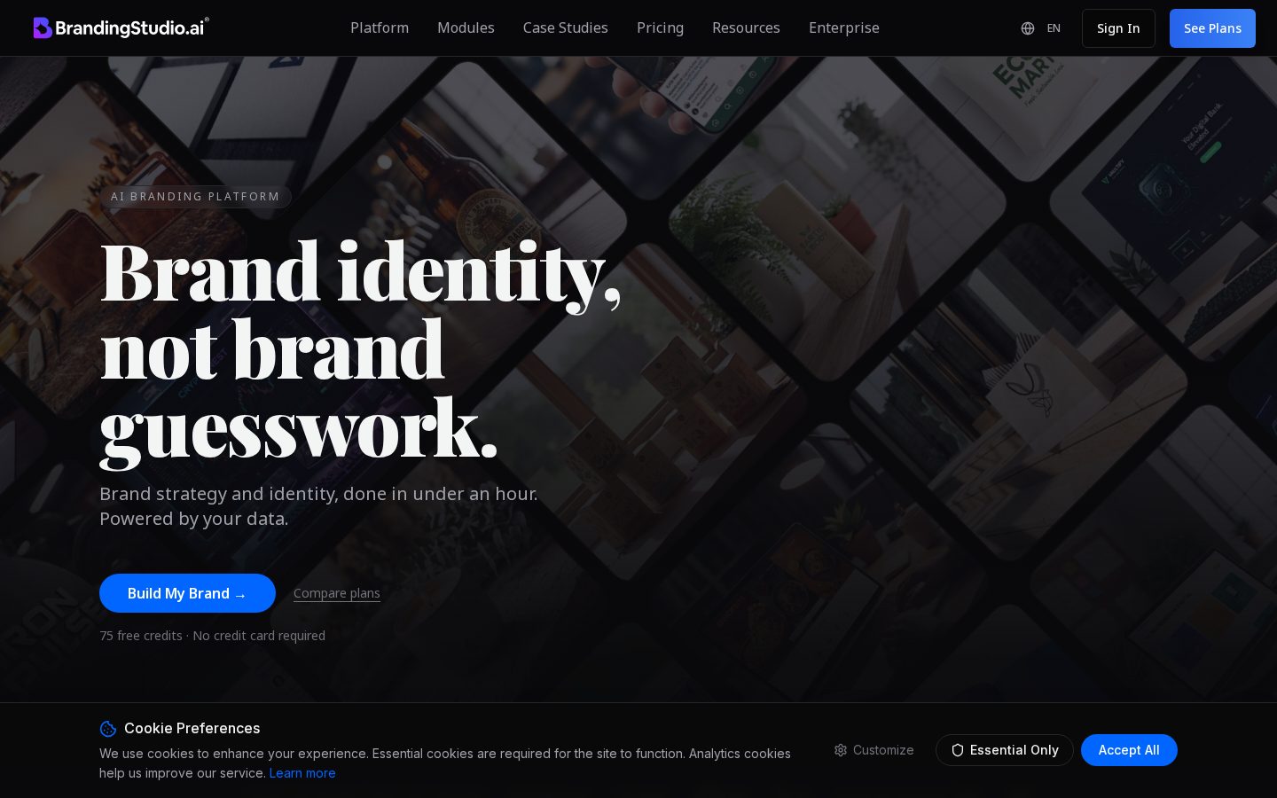Open the Pricing page
Image resolution: width=1277 pixels, height=798 pixels.
[x=660, y=27]
